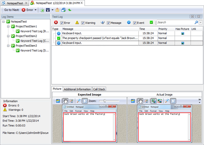Open the Additional Information tab
The image size is (204, 145).
point(77,89)
